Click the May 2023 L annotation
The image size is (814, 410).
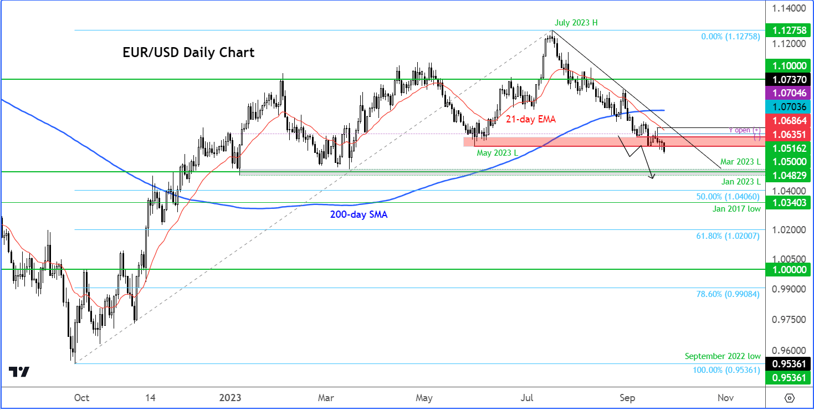496,152
